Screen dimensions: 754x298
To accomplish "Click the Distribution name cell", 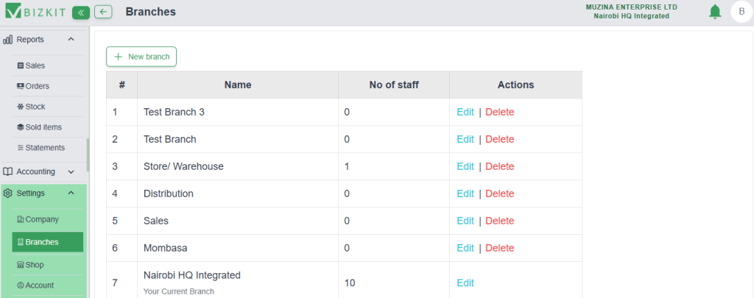I will [x=238, y=194].
